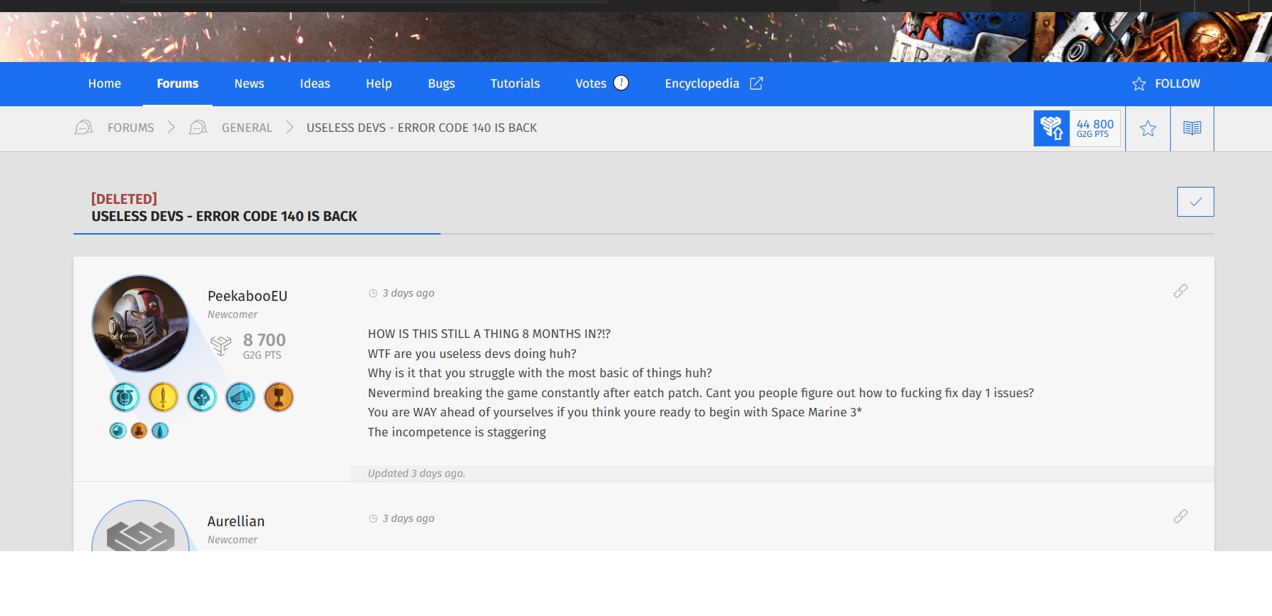Click the small orange person badge

[x=139, y=431]
